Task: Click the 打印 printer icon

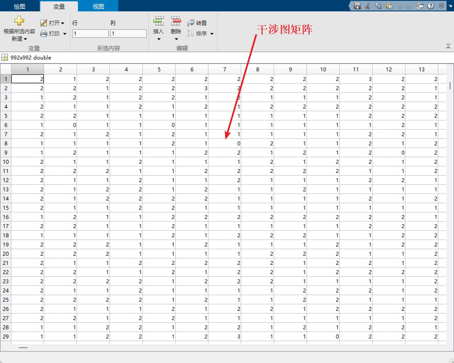Action: click(44, 34)
